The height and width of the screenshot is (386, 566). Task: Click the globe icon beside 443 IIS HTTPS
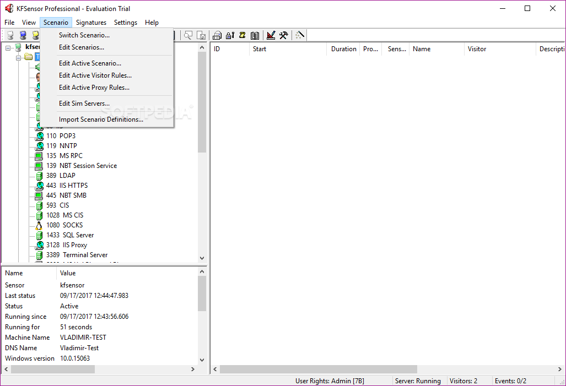tap(39, 186)
